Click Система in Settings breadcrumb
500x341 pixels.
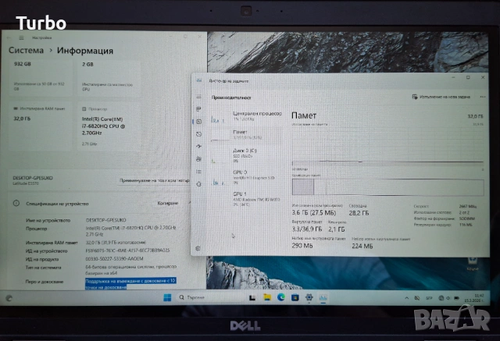pos(26,50)
